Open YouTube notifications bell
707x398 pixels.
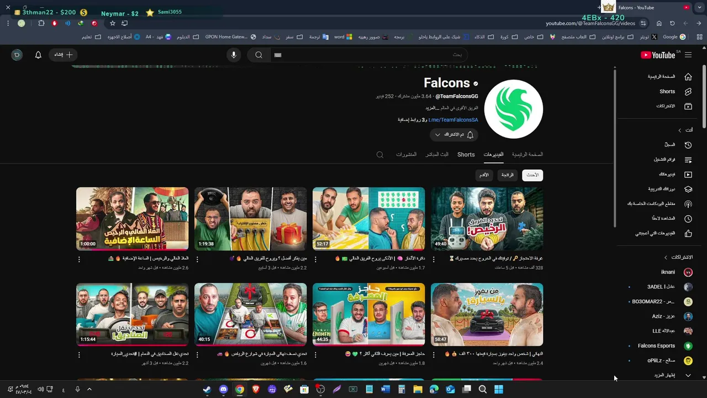[38, 55]
